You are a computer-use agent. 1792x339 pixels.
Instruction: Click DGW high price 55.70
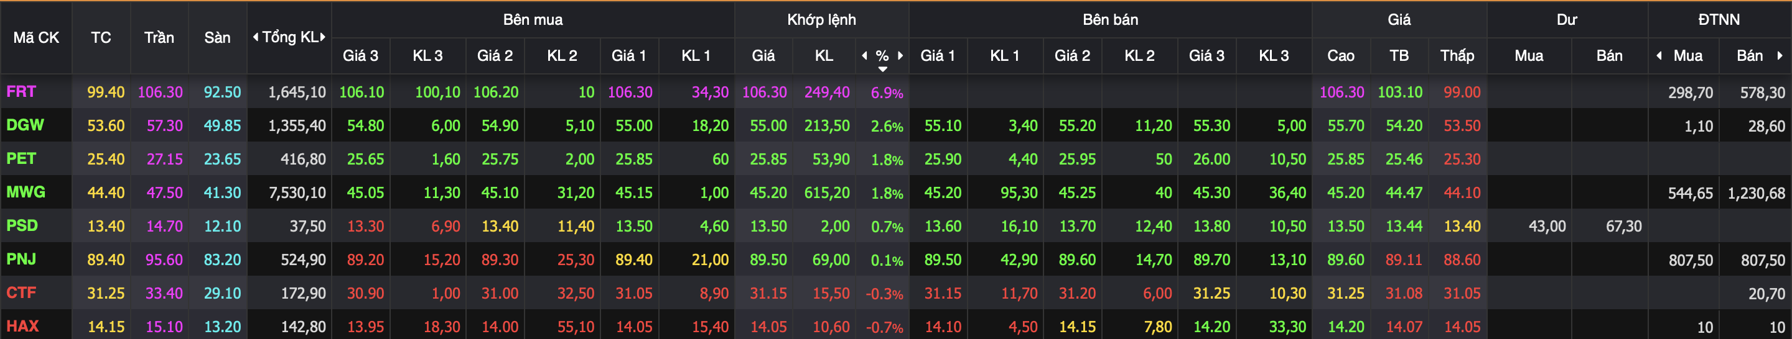coord(1345,126)
